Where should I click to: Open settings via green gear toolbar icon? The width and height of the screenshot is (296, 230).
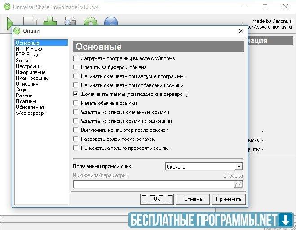click(x=91, y=21)
